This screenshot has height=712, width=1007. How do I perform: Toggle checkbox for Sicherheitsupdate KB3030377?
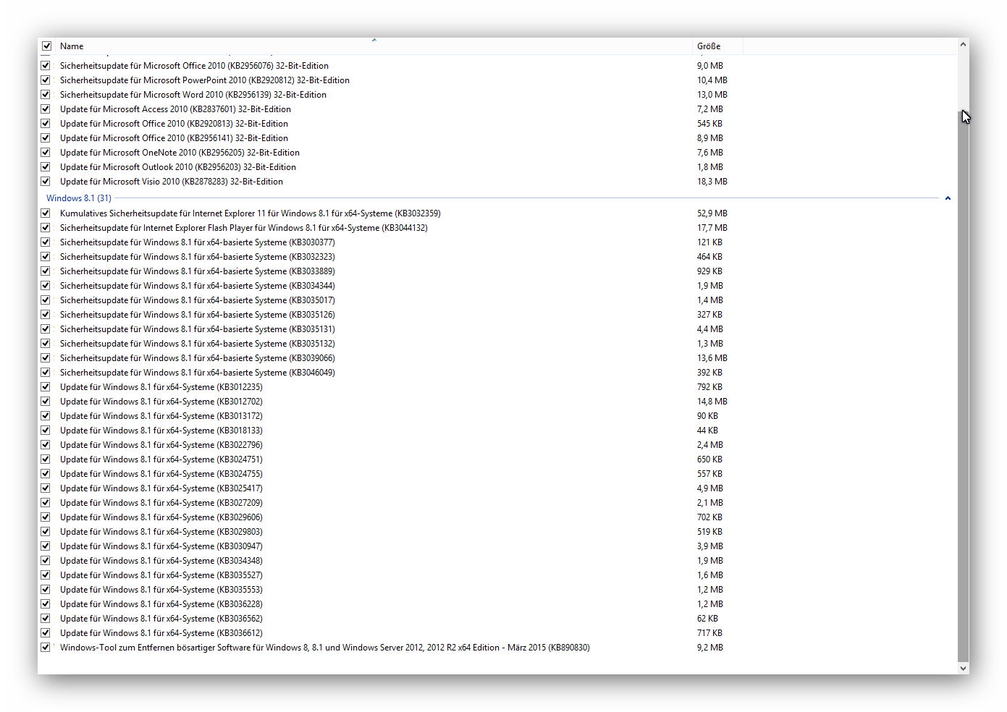point(46,242)
